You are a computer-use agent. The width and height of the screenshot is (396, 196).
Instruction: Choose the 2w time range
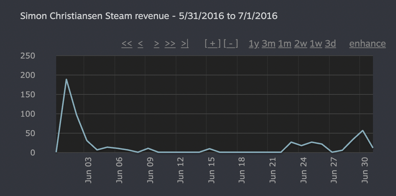[301, 44]
